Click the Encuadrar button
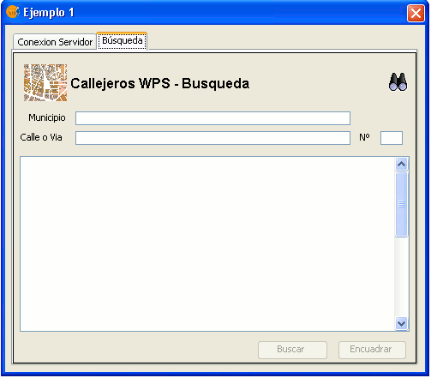This screenshot has height=378, width=431. 372,350
